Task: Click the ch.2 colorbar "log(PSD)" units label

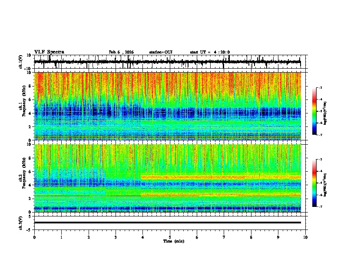Action: pyautogui.click(x=325, y=185)
